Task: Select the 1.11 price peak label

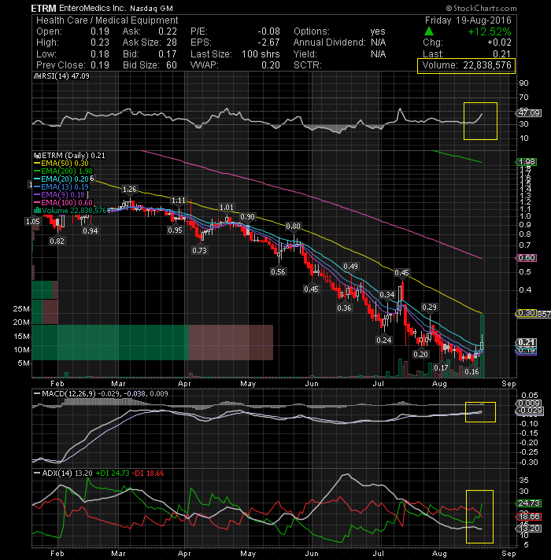Action: click(x=179, y=201)
